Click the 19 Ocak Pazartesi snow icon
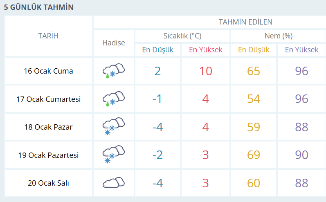Screen dimensions: 326x202 coord(113,155)
